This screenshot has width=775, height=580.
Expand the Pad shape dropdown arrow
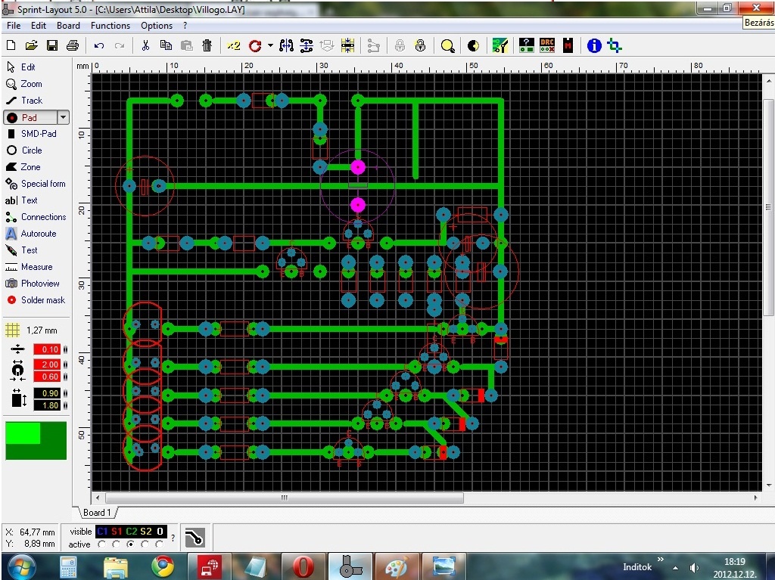[x=64, y=118]
